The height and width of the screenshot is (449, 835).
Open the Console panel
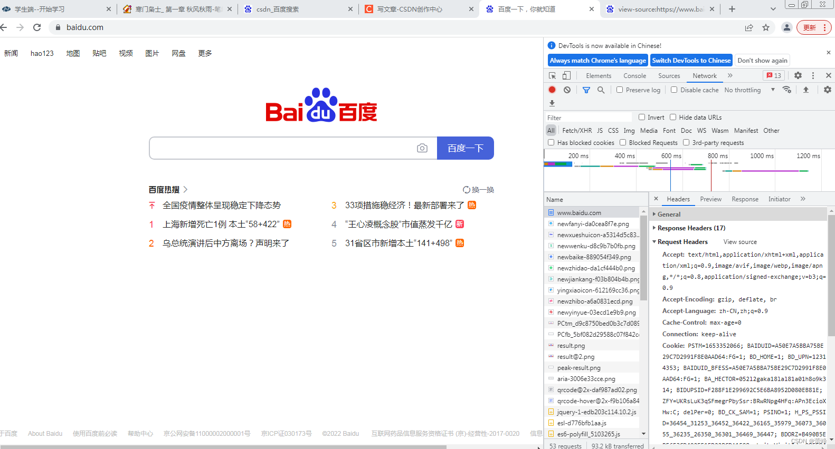[x=634, y=76]
